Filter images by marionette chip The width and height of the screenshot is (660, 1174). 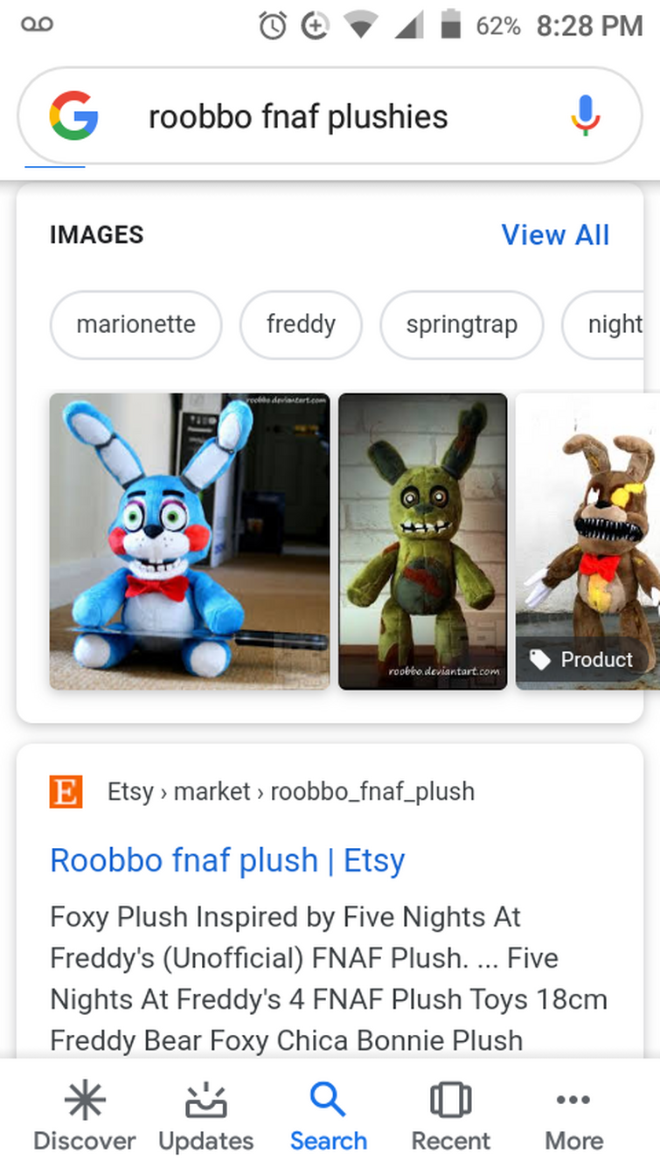coord(136,324)
